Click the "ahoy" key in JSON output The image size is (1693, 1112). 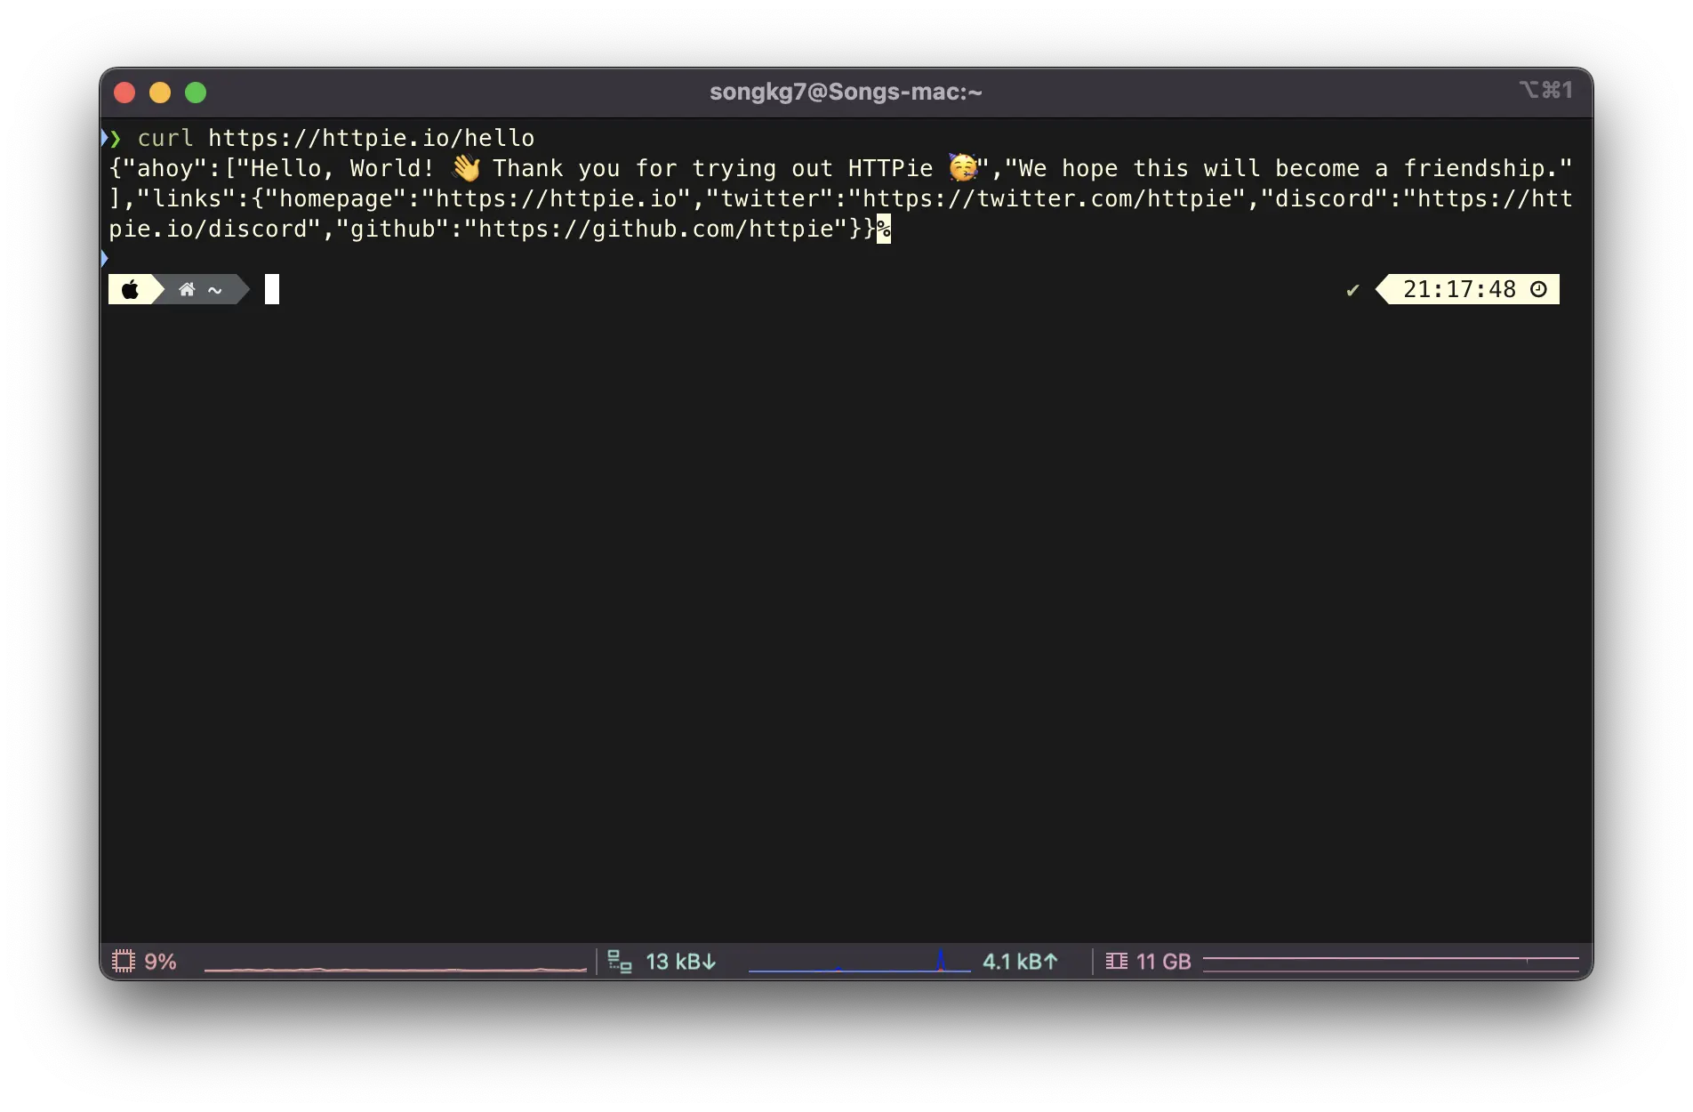[x=165, y=168]
